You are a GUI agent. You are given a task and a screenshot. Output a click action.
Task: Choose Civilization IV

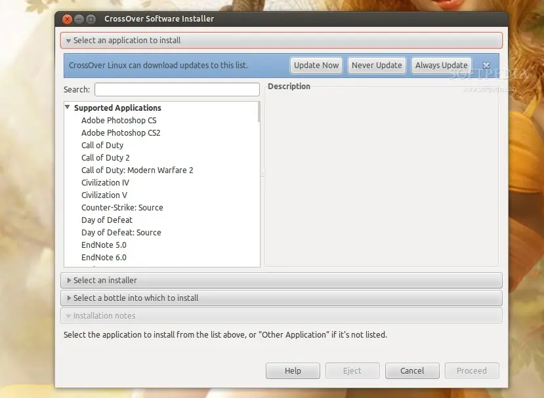pyautogui.click(x=105, y=183)
